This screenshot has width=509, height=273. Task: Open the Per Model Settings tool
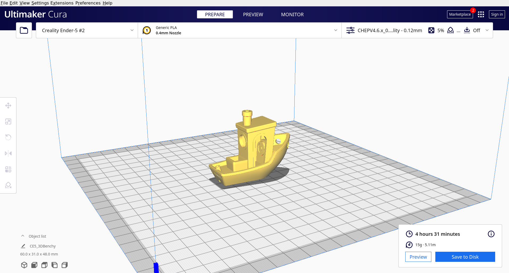click(x=8, y=169)
